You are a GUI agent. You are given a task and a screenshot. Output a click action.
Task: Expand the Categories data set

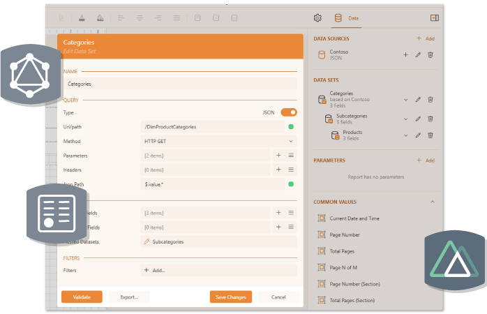pos(405,100)
